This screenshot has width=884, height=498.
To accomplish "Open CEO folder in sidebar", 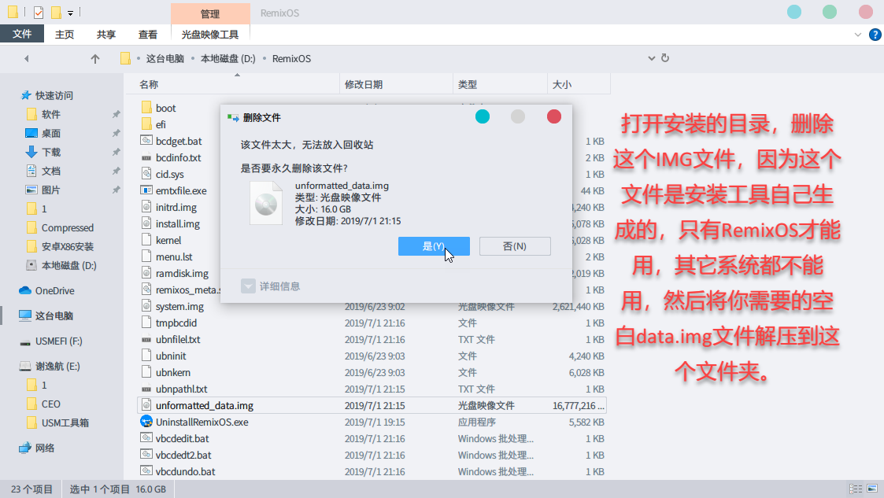I will tap(50, 404).
